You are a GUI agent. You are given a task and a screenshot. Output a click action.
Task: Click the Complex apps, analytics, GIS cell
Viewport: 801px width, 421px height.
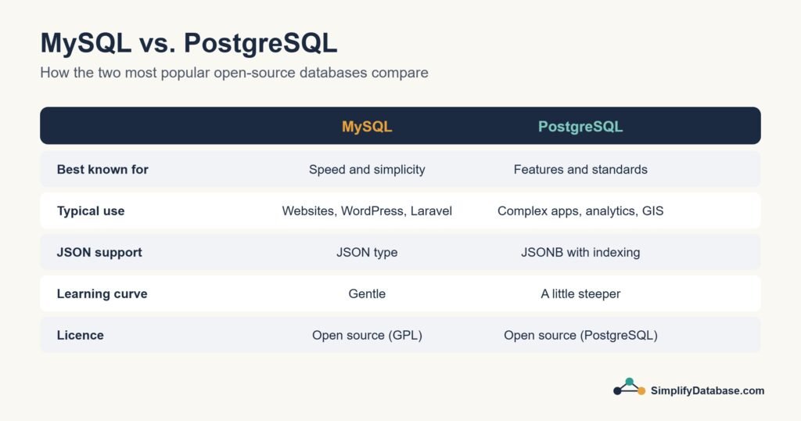[x=580, y=211]
